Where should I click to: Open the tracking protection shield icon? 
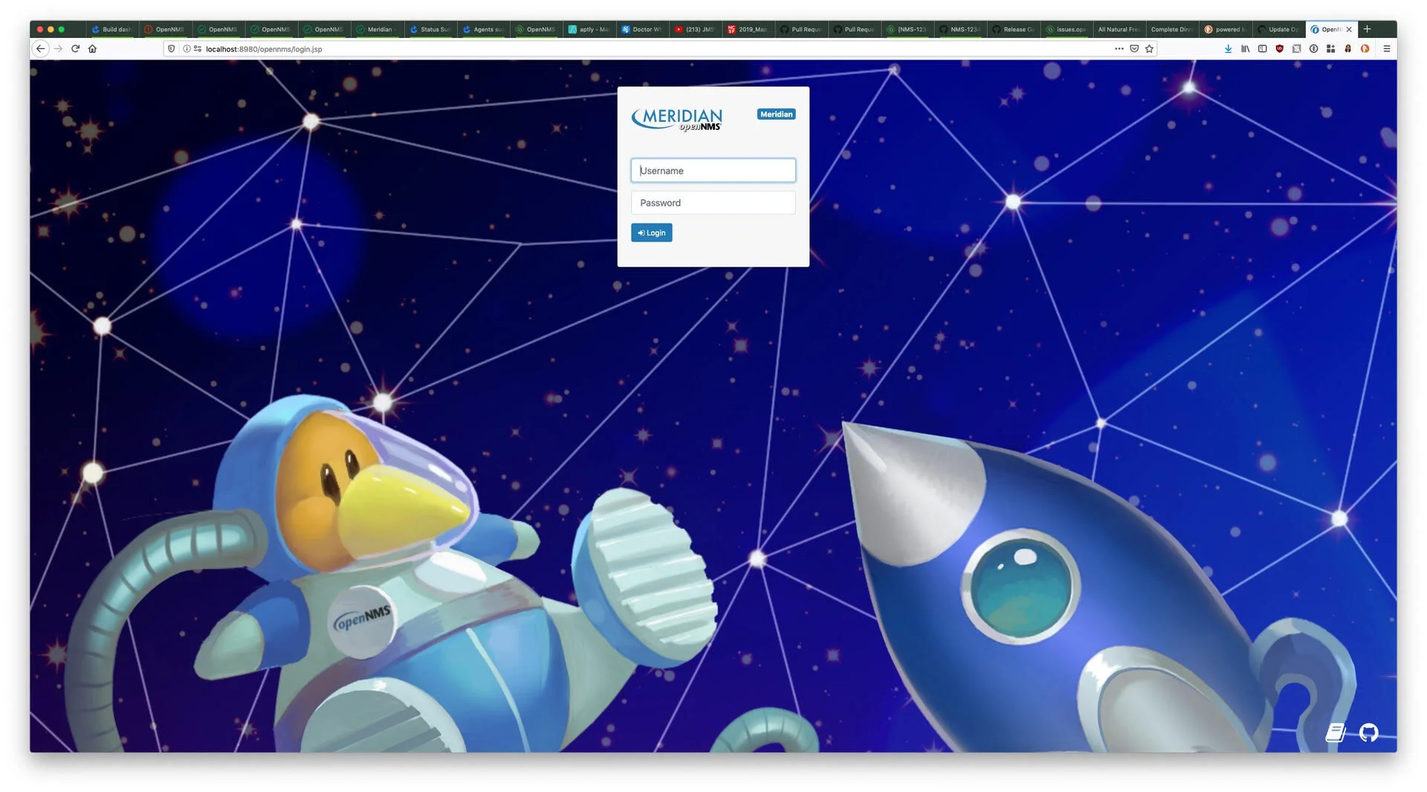point(172,49)
